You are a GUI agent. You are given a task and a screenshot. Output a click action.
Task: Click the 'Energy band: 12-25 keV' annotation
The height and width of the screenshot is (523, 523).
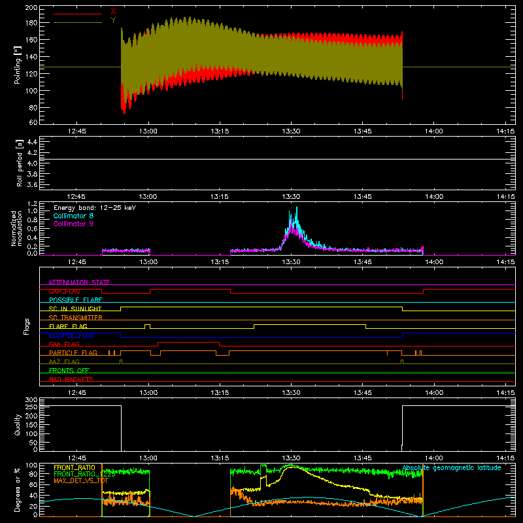click(95, 208)
